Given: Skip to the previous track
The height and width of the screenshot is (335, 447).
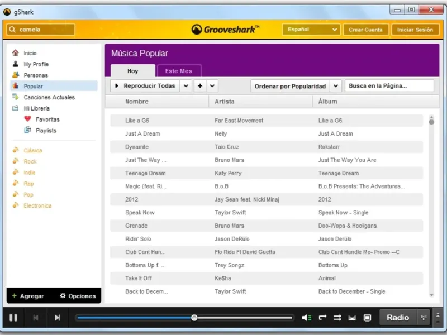Looking at the screenshot, I should 36,317.
